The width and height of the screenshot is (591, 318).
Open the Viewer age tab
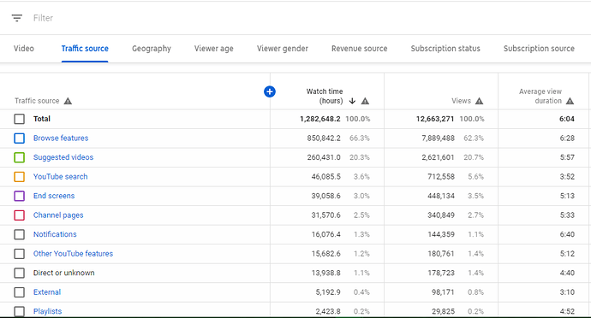tap(214, 49)
